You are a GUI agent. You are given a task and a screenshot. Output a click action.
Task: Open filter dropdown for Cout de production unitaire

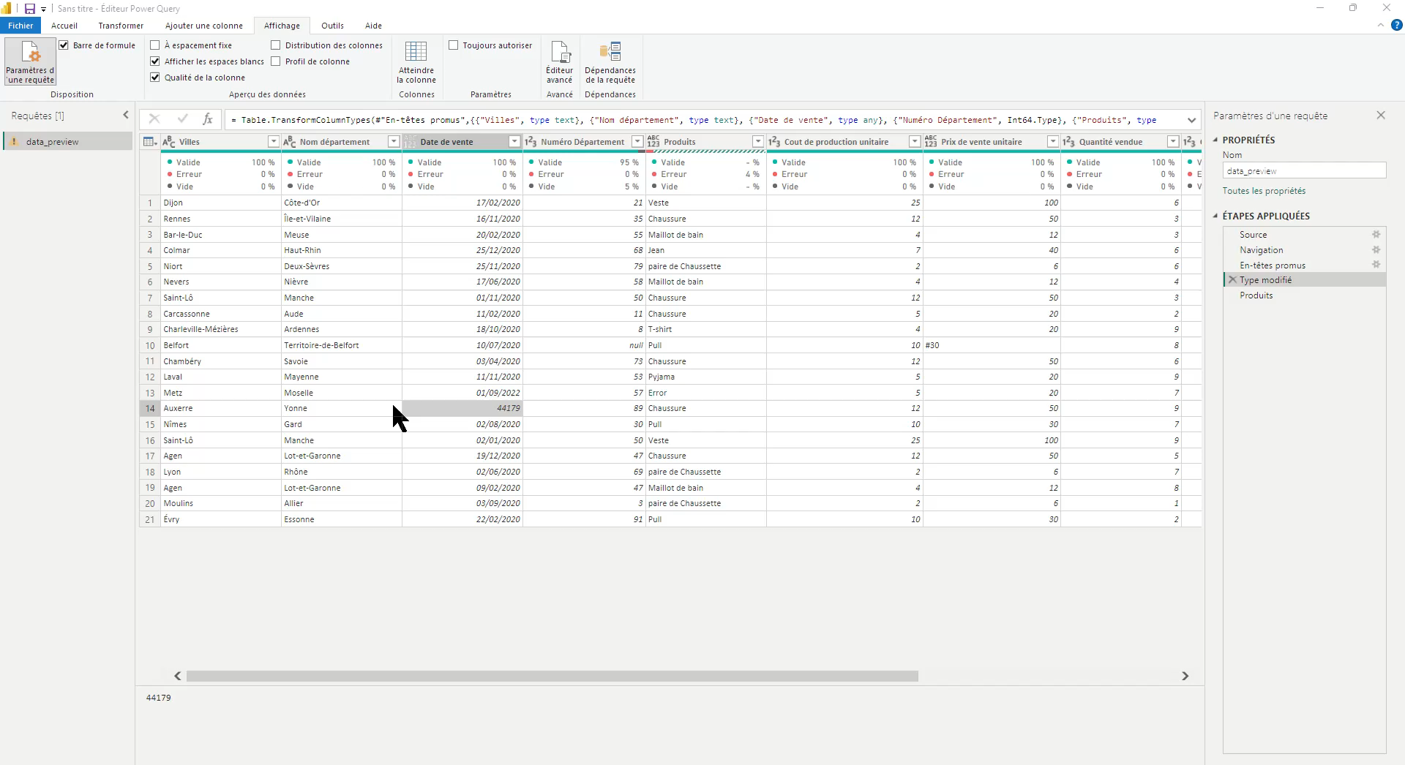pos(915,142)
